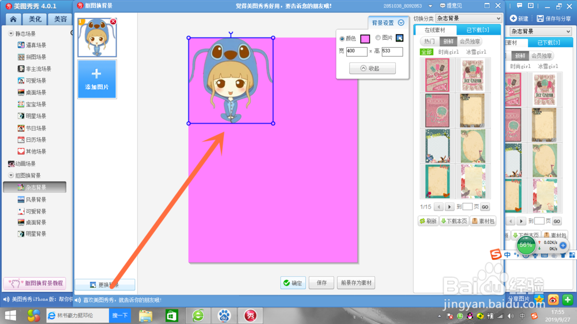Click the GO page jump button

pyautogui.click(x=485, y=207)
